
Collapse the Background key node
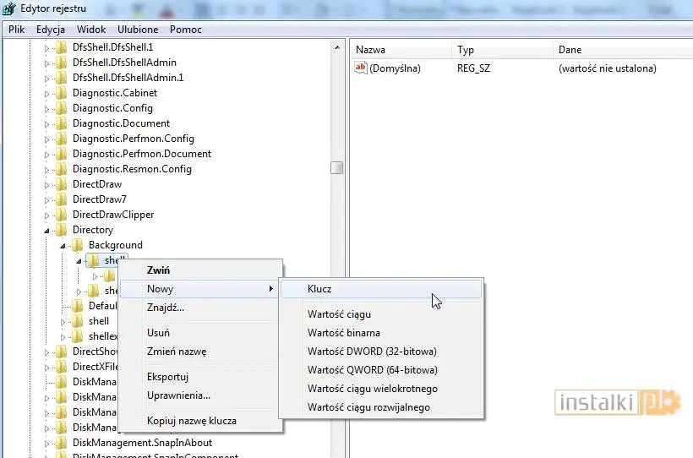(63, 245)
